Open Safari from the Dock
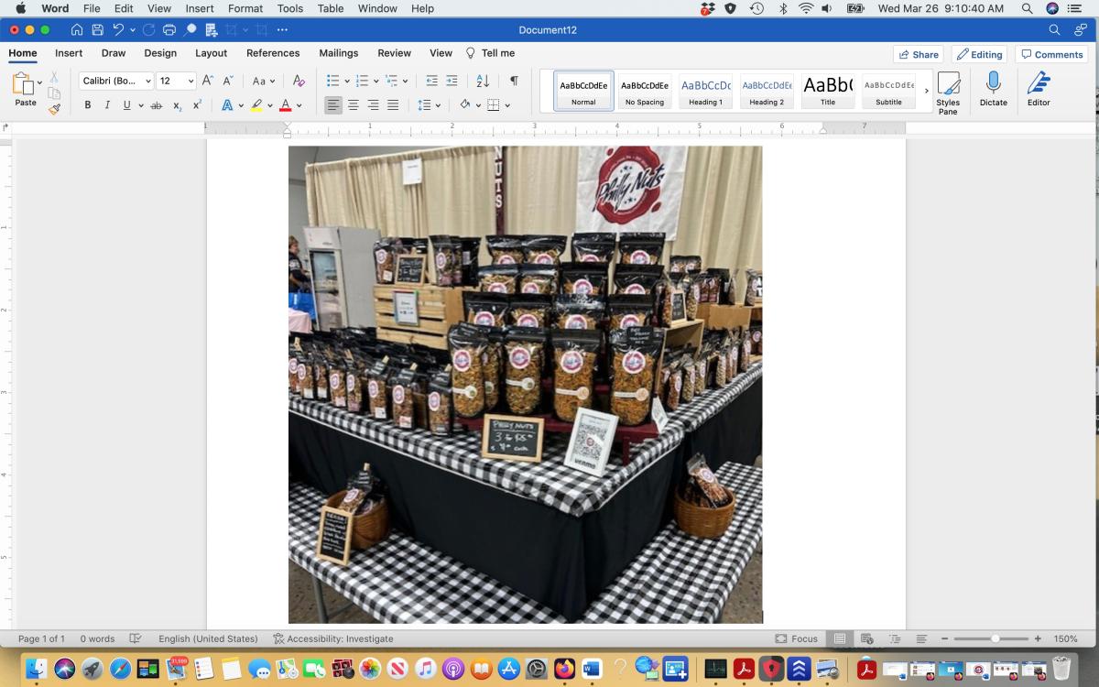This screenshot has height=687, width=1099. coord(120,668)
